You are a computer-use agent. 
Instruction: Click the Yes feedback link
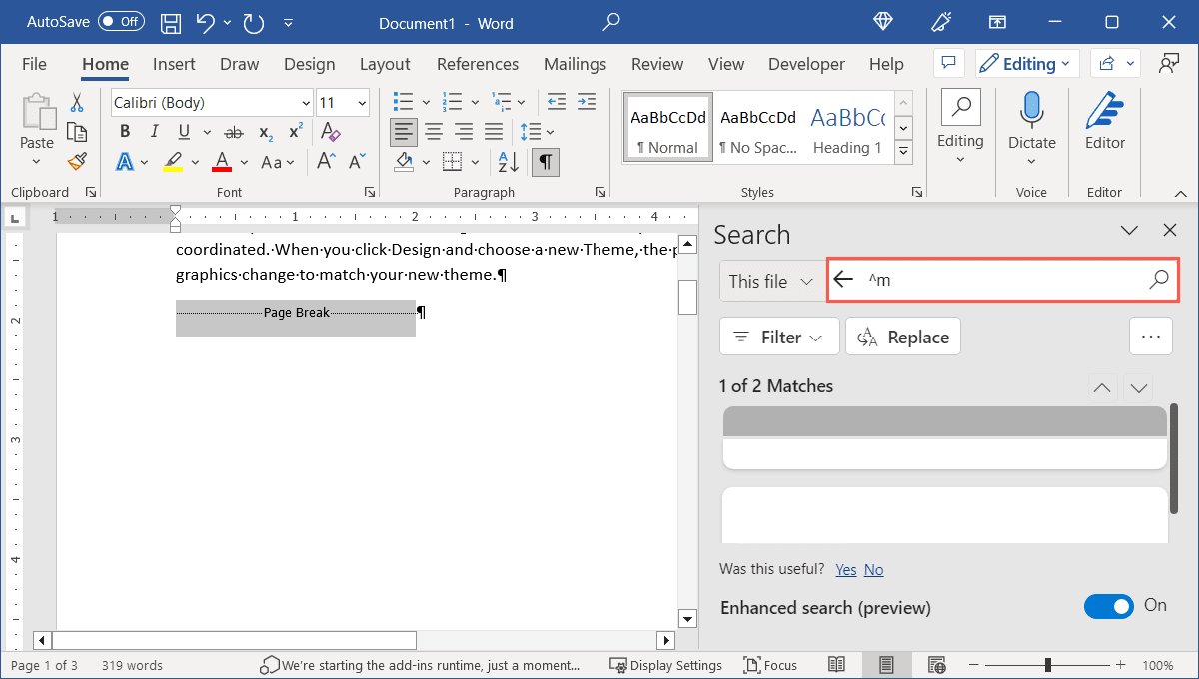click(x=845, y=569)
